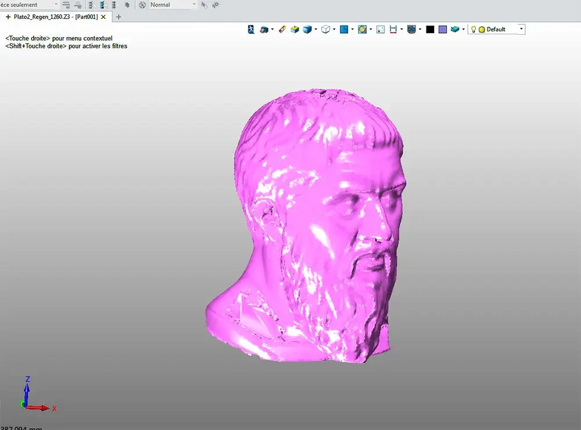Expand arrow next to blue shaded cube

(x=315, y=29)
